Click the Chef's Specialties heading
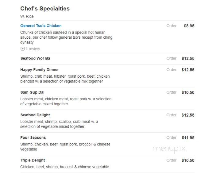 coord(45,9)
